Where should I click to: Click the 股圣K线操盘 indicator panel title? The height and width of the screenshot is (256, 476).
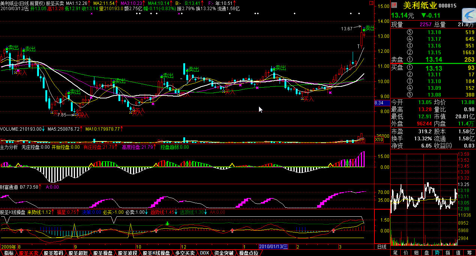coord(13,212)
